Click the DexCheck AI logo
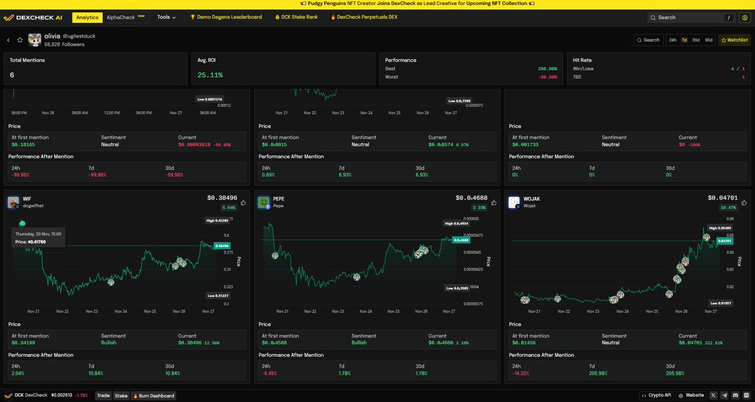The width and height of the screenshot is (755, 402). tap(33, 18)
